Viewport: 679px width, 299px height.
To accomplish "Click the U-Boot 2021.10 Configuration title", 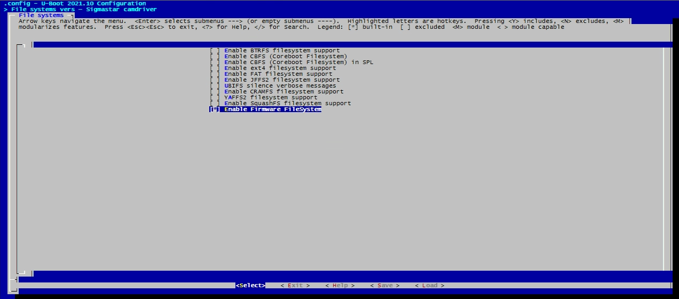I will (75, 4).
